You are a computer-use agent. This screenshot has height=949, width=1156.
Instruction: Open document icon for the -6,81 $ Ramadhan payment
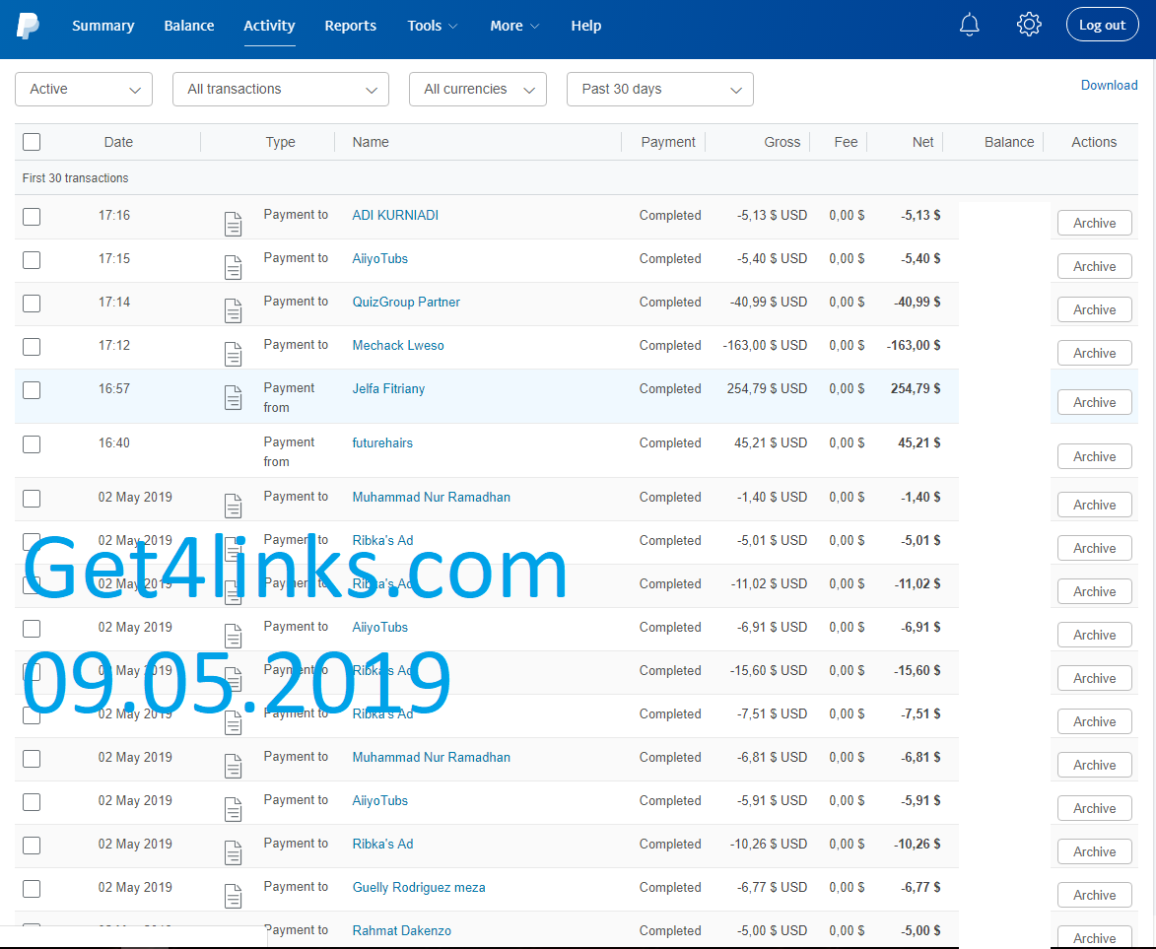[233, 766]
